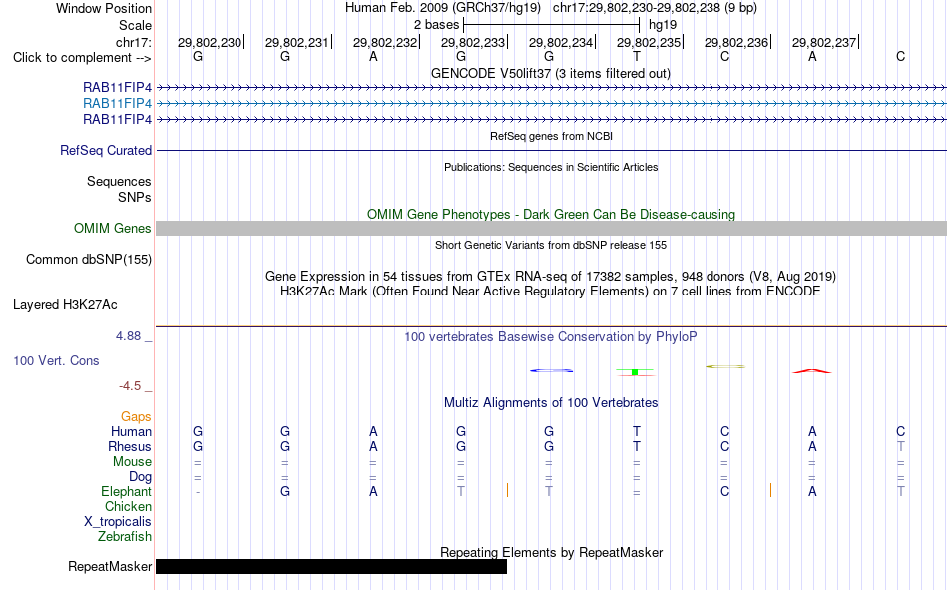948x590 pixels.
Task: Click the Chicken species label
Action: click(128, 506)
